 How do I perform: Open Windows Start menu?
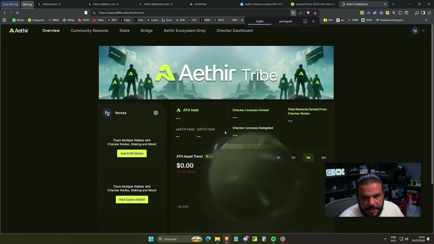[x=151, y=239]
